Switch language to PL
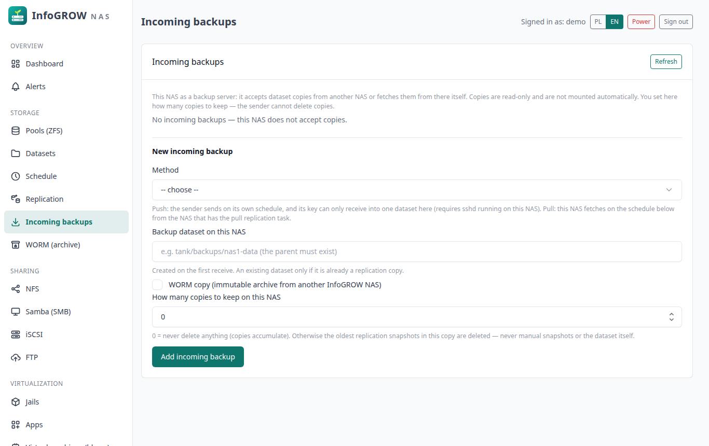Viewport: 709px width, 446px height. tap(598, 22)
